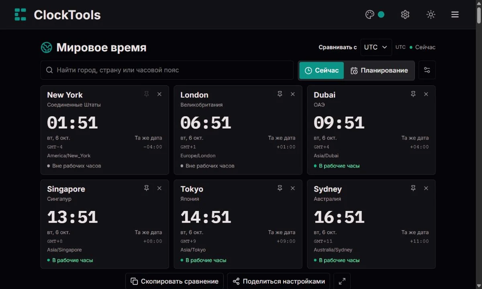
Task: Remove the Tokyo card
Action: pos(293,188)
